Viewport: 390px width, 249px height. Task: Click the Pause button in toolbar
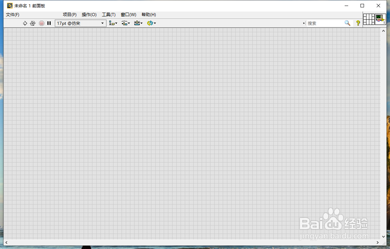49,23
